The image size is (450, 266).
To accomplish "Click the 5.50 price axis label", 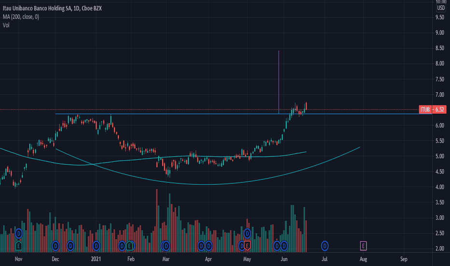I will click(x=440, y=141).
